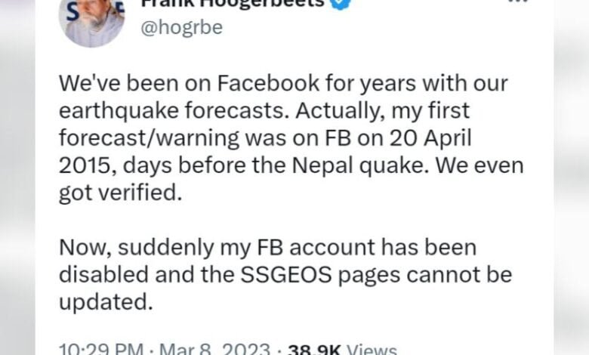Click the Views label
The width and height of the screenshot is (589, 355).
[x=371, y=349]
